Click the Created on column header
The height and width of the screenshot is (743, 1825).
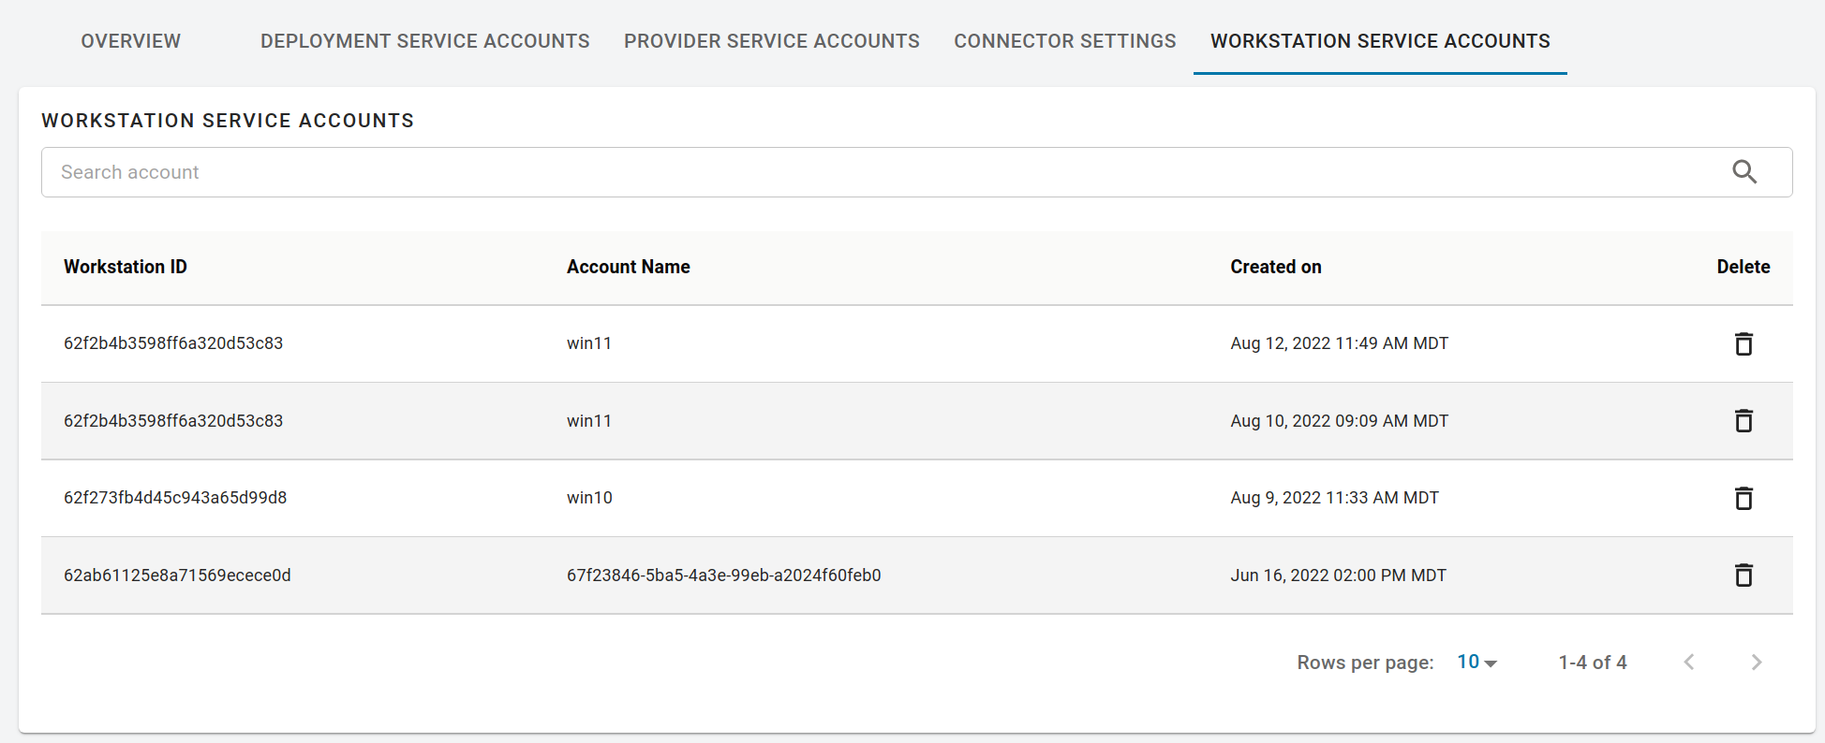[1276, 267]
